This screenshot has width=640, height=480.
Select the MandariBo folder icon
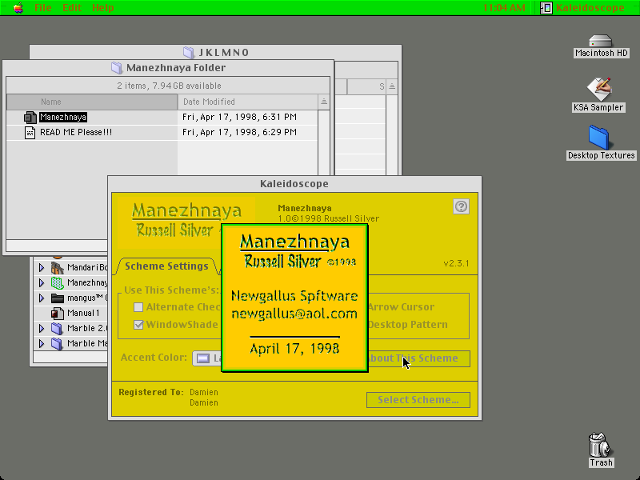(58, 268)
